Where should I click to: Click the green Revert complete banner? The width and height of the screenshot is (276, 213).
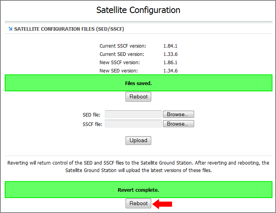pyautogui.click(x=138, y=190)
